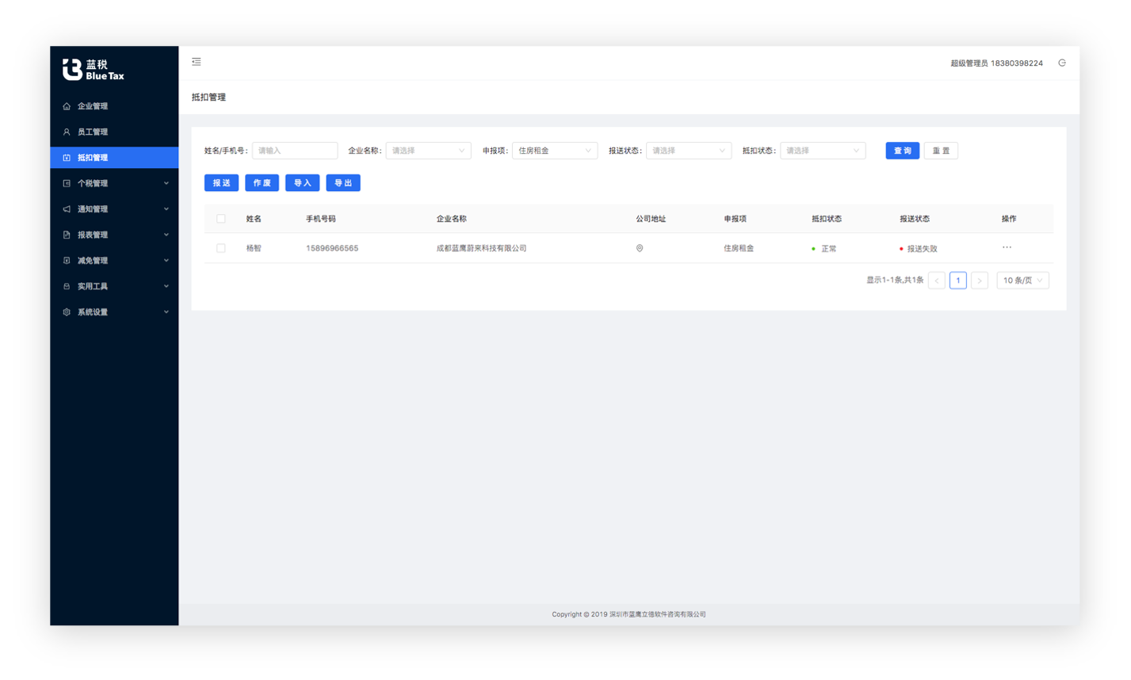Expand the 实用工具 submenu chevron
Viewport: 1131px width, 680px height.
pos(166,287)
